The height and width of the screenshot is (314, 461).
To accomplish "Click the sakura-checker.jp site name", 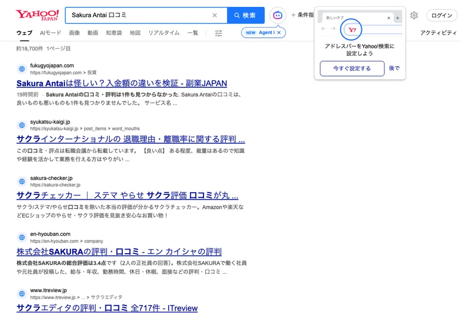I will [51, 178].
